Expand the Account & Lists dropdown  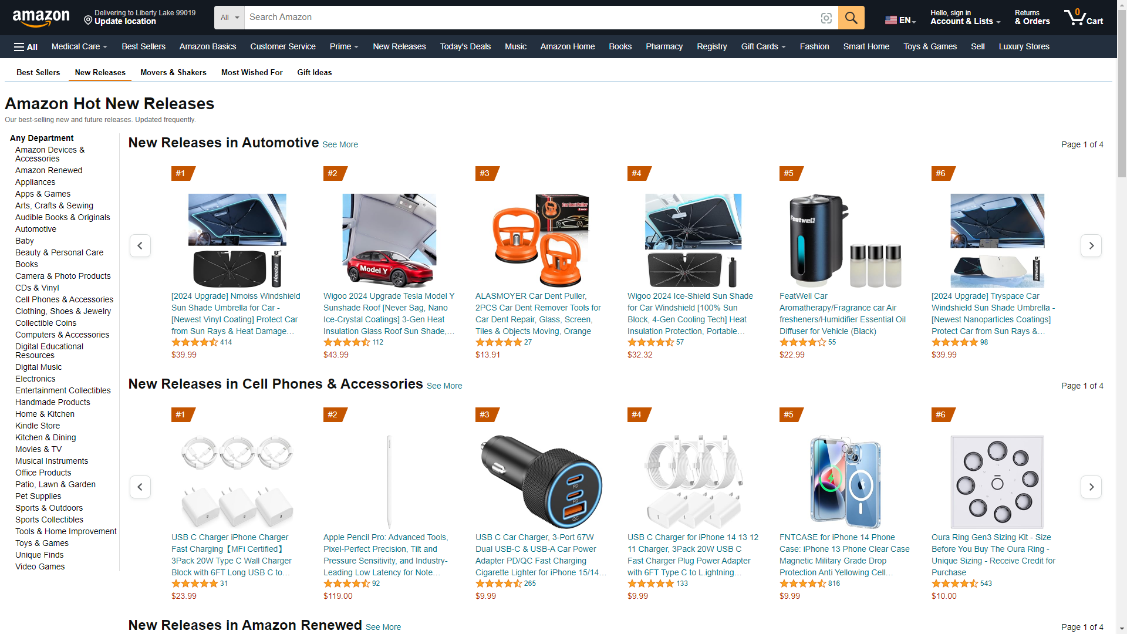click(966, 17)
